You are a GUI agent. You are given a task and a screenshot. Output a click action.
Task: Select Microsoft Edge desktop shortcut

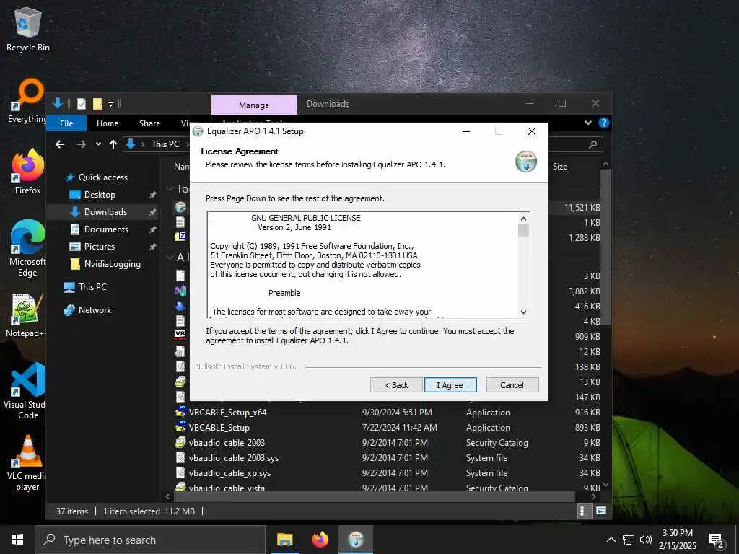pos(28,249)
